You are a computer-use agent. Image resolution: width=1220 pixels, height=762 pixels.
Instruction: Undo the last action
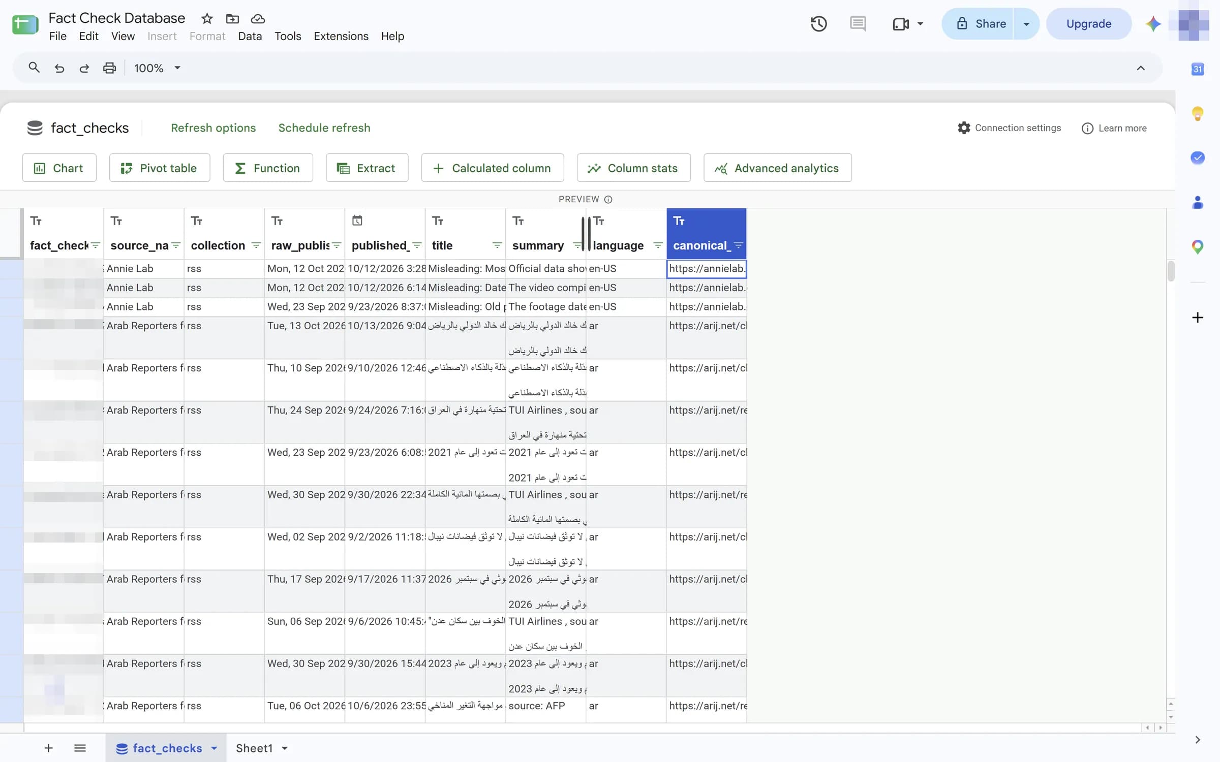click(x=59, y=68)
